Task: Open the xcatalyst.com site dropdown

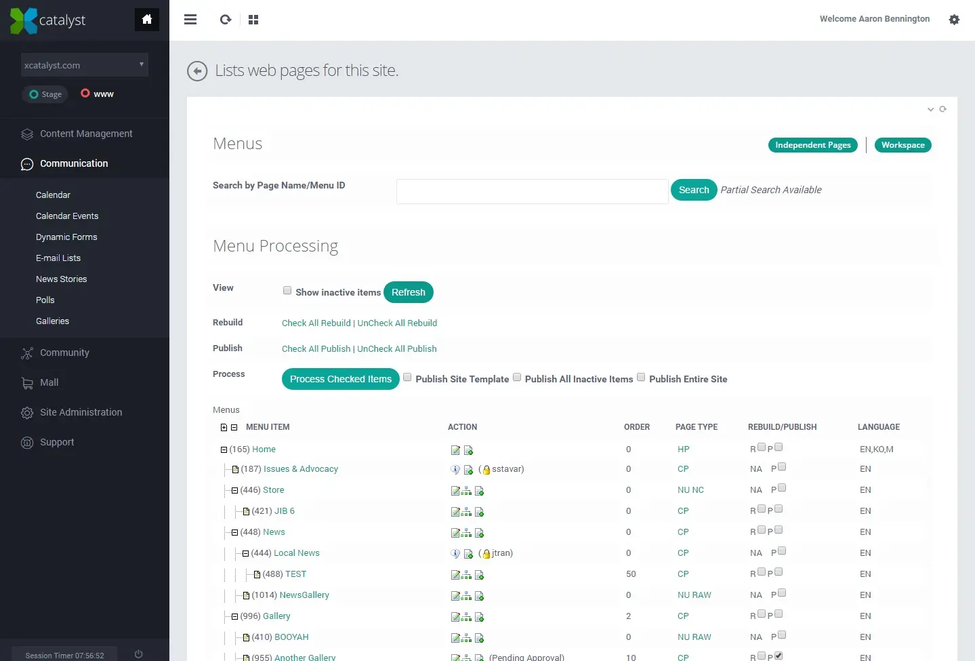Action: 85,65
